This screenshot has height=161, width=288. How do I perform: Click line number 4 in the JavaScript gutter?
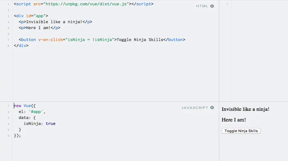point(8,124)
